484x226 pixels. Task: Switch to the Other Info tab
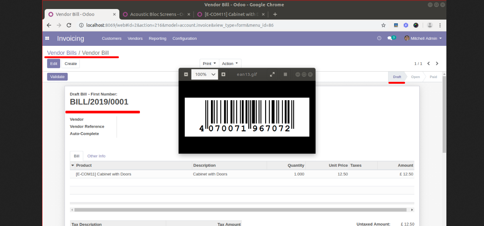point(96,156)
